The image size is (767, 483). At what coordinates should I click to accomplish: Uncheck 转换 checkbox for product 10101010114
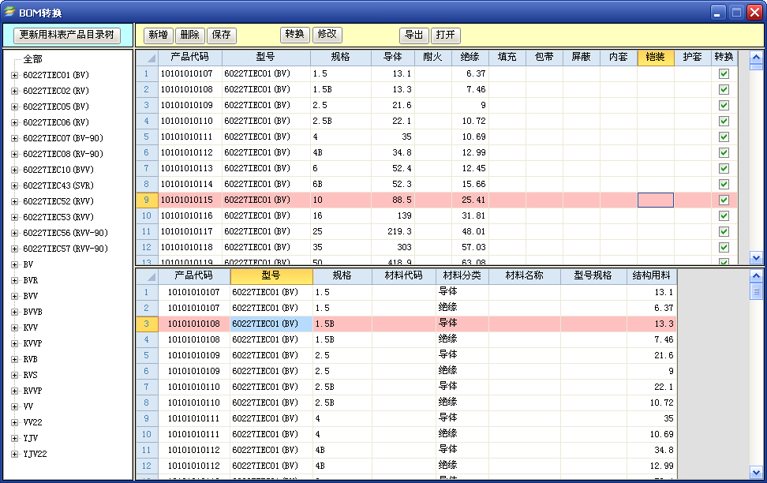(x=724, y=184)
